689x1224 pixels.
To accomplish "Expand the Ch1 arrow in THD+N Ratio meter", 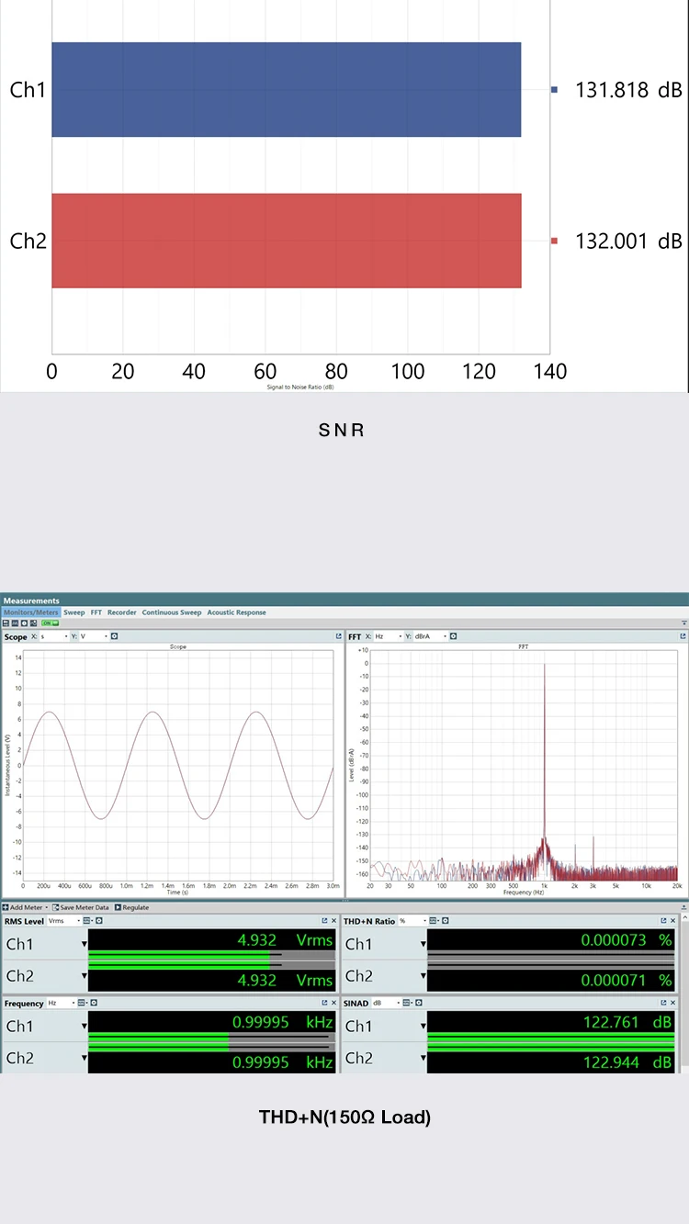I will [x=424, y=944].
